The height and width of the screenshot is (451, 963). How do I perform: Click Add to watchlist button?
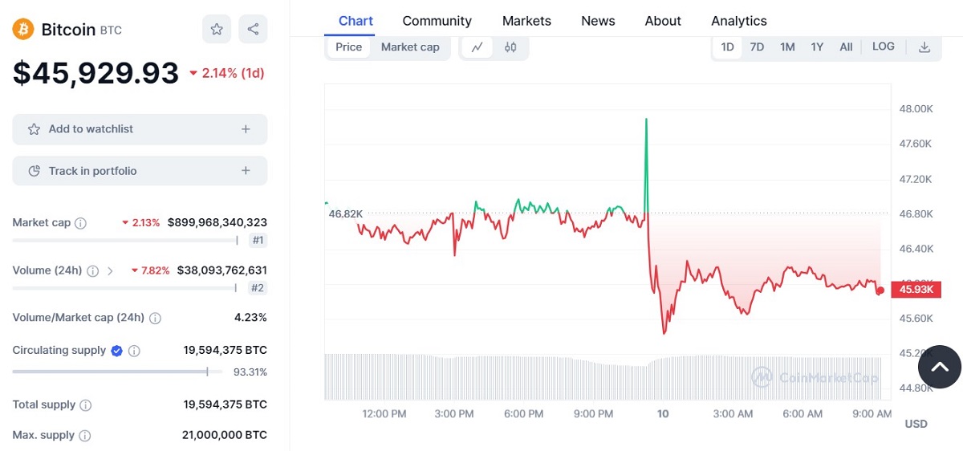click(140, 129)
